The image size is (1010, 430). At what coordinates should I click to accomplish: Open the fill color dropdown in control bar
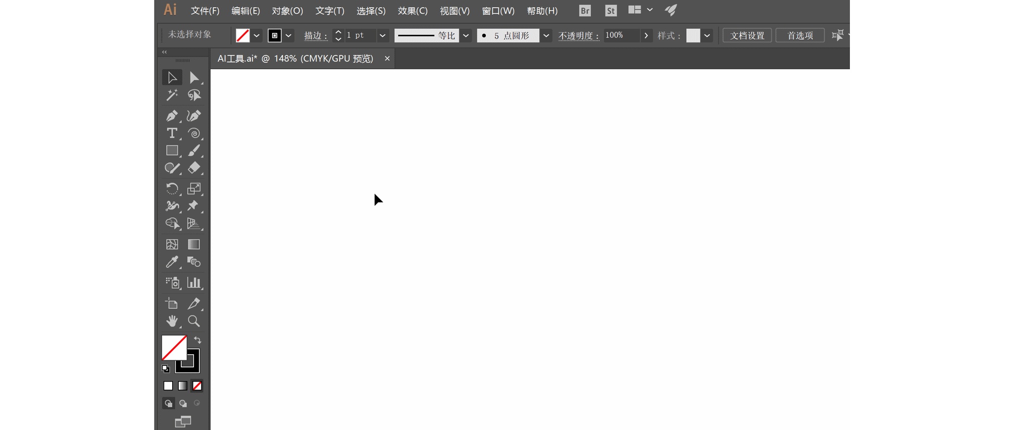coord(257,35)
